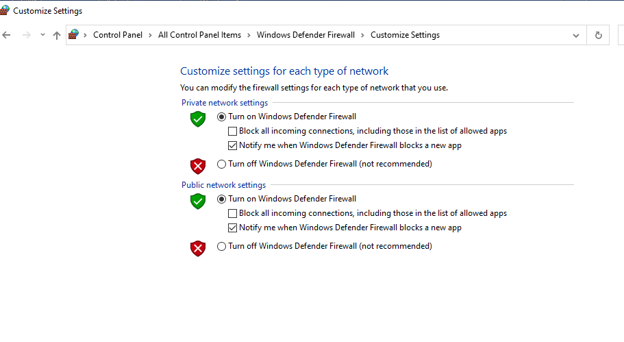The width and height of the screenshot is (624, 342).
Task: Click green shield icon under Public network
Action: (198, 201)
